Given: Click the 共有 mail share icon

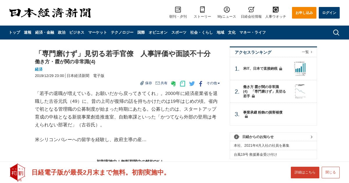Looking at the screenshot, I should click(x=158, y=83).
